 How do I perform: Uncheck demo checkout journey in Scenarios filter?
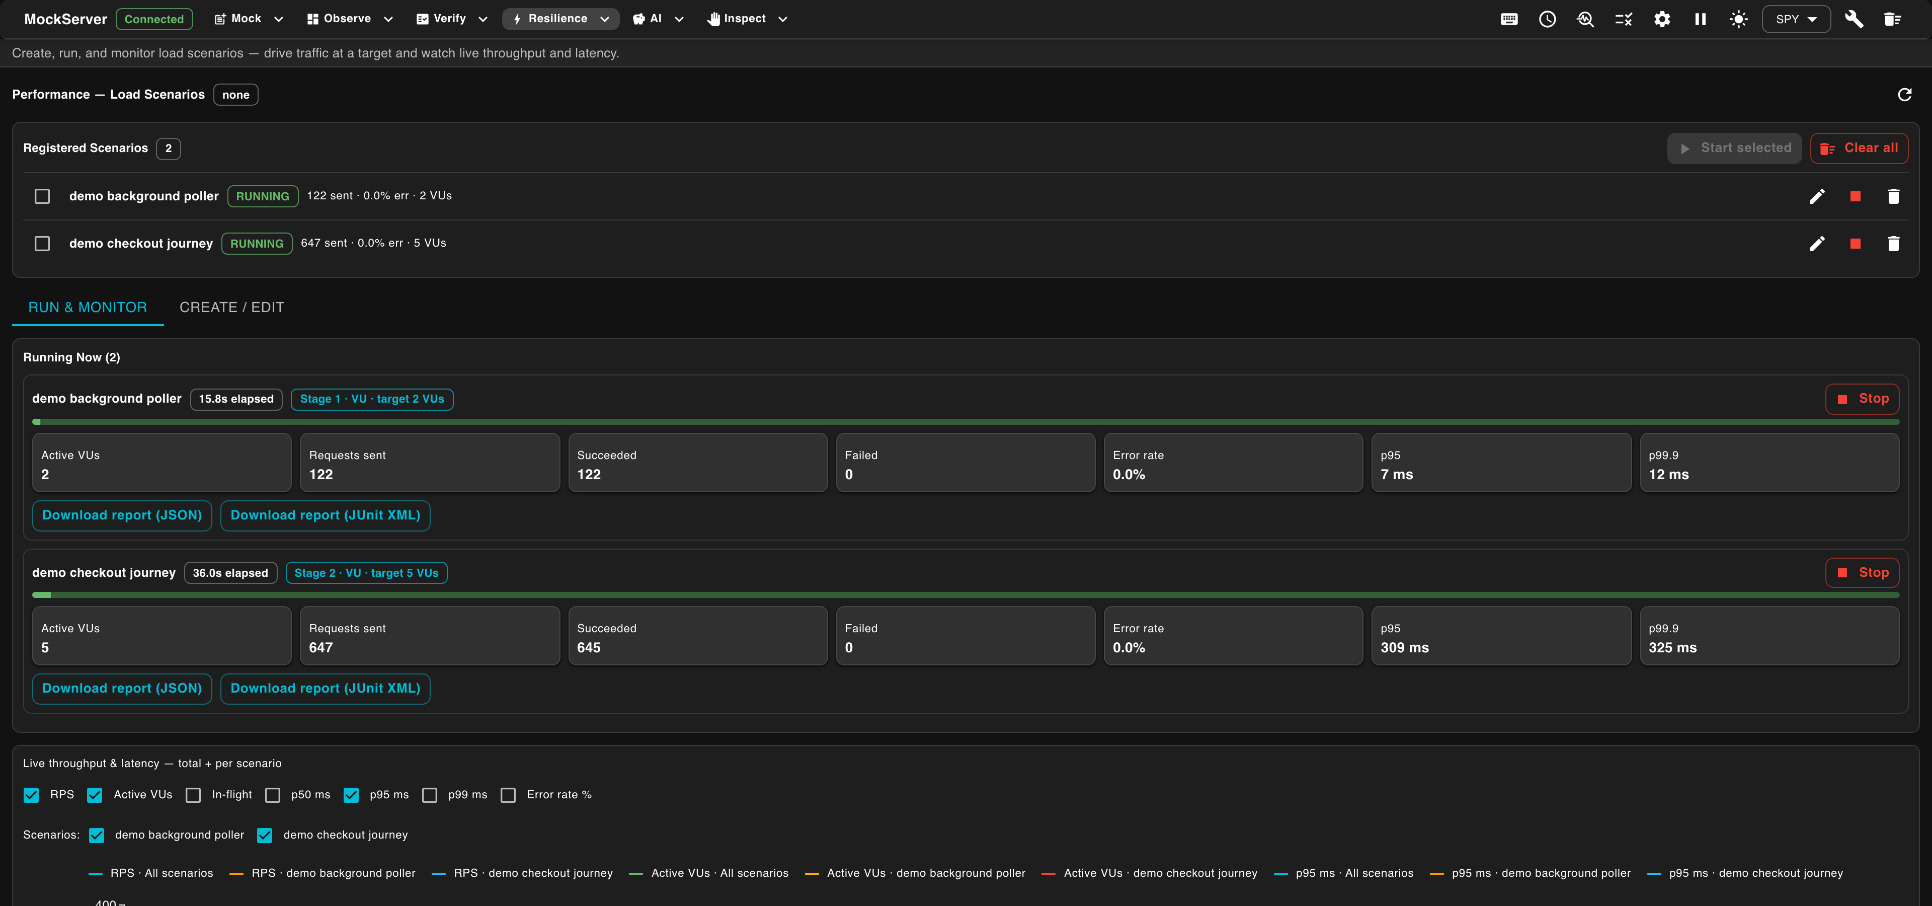point(264,836)
